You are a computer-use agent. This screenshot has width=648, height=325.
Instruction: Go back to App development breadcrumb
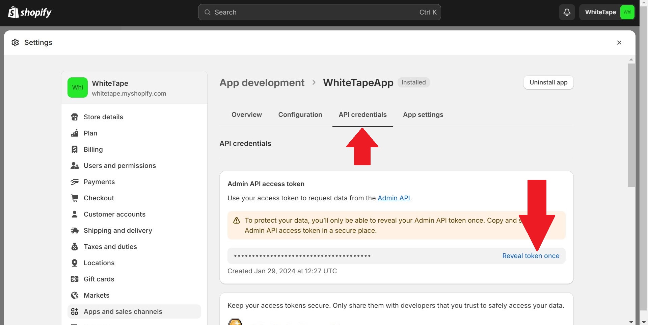click(262, 82)
